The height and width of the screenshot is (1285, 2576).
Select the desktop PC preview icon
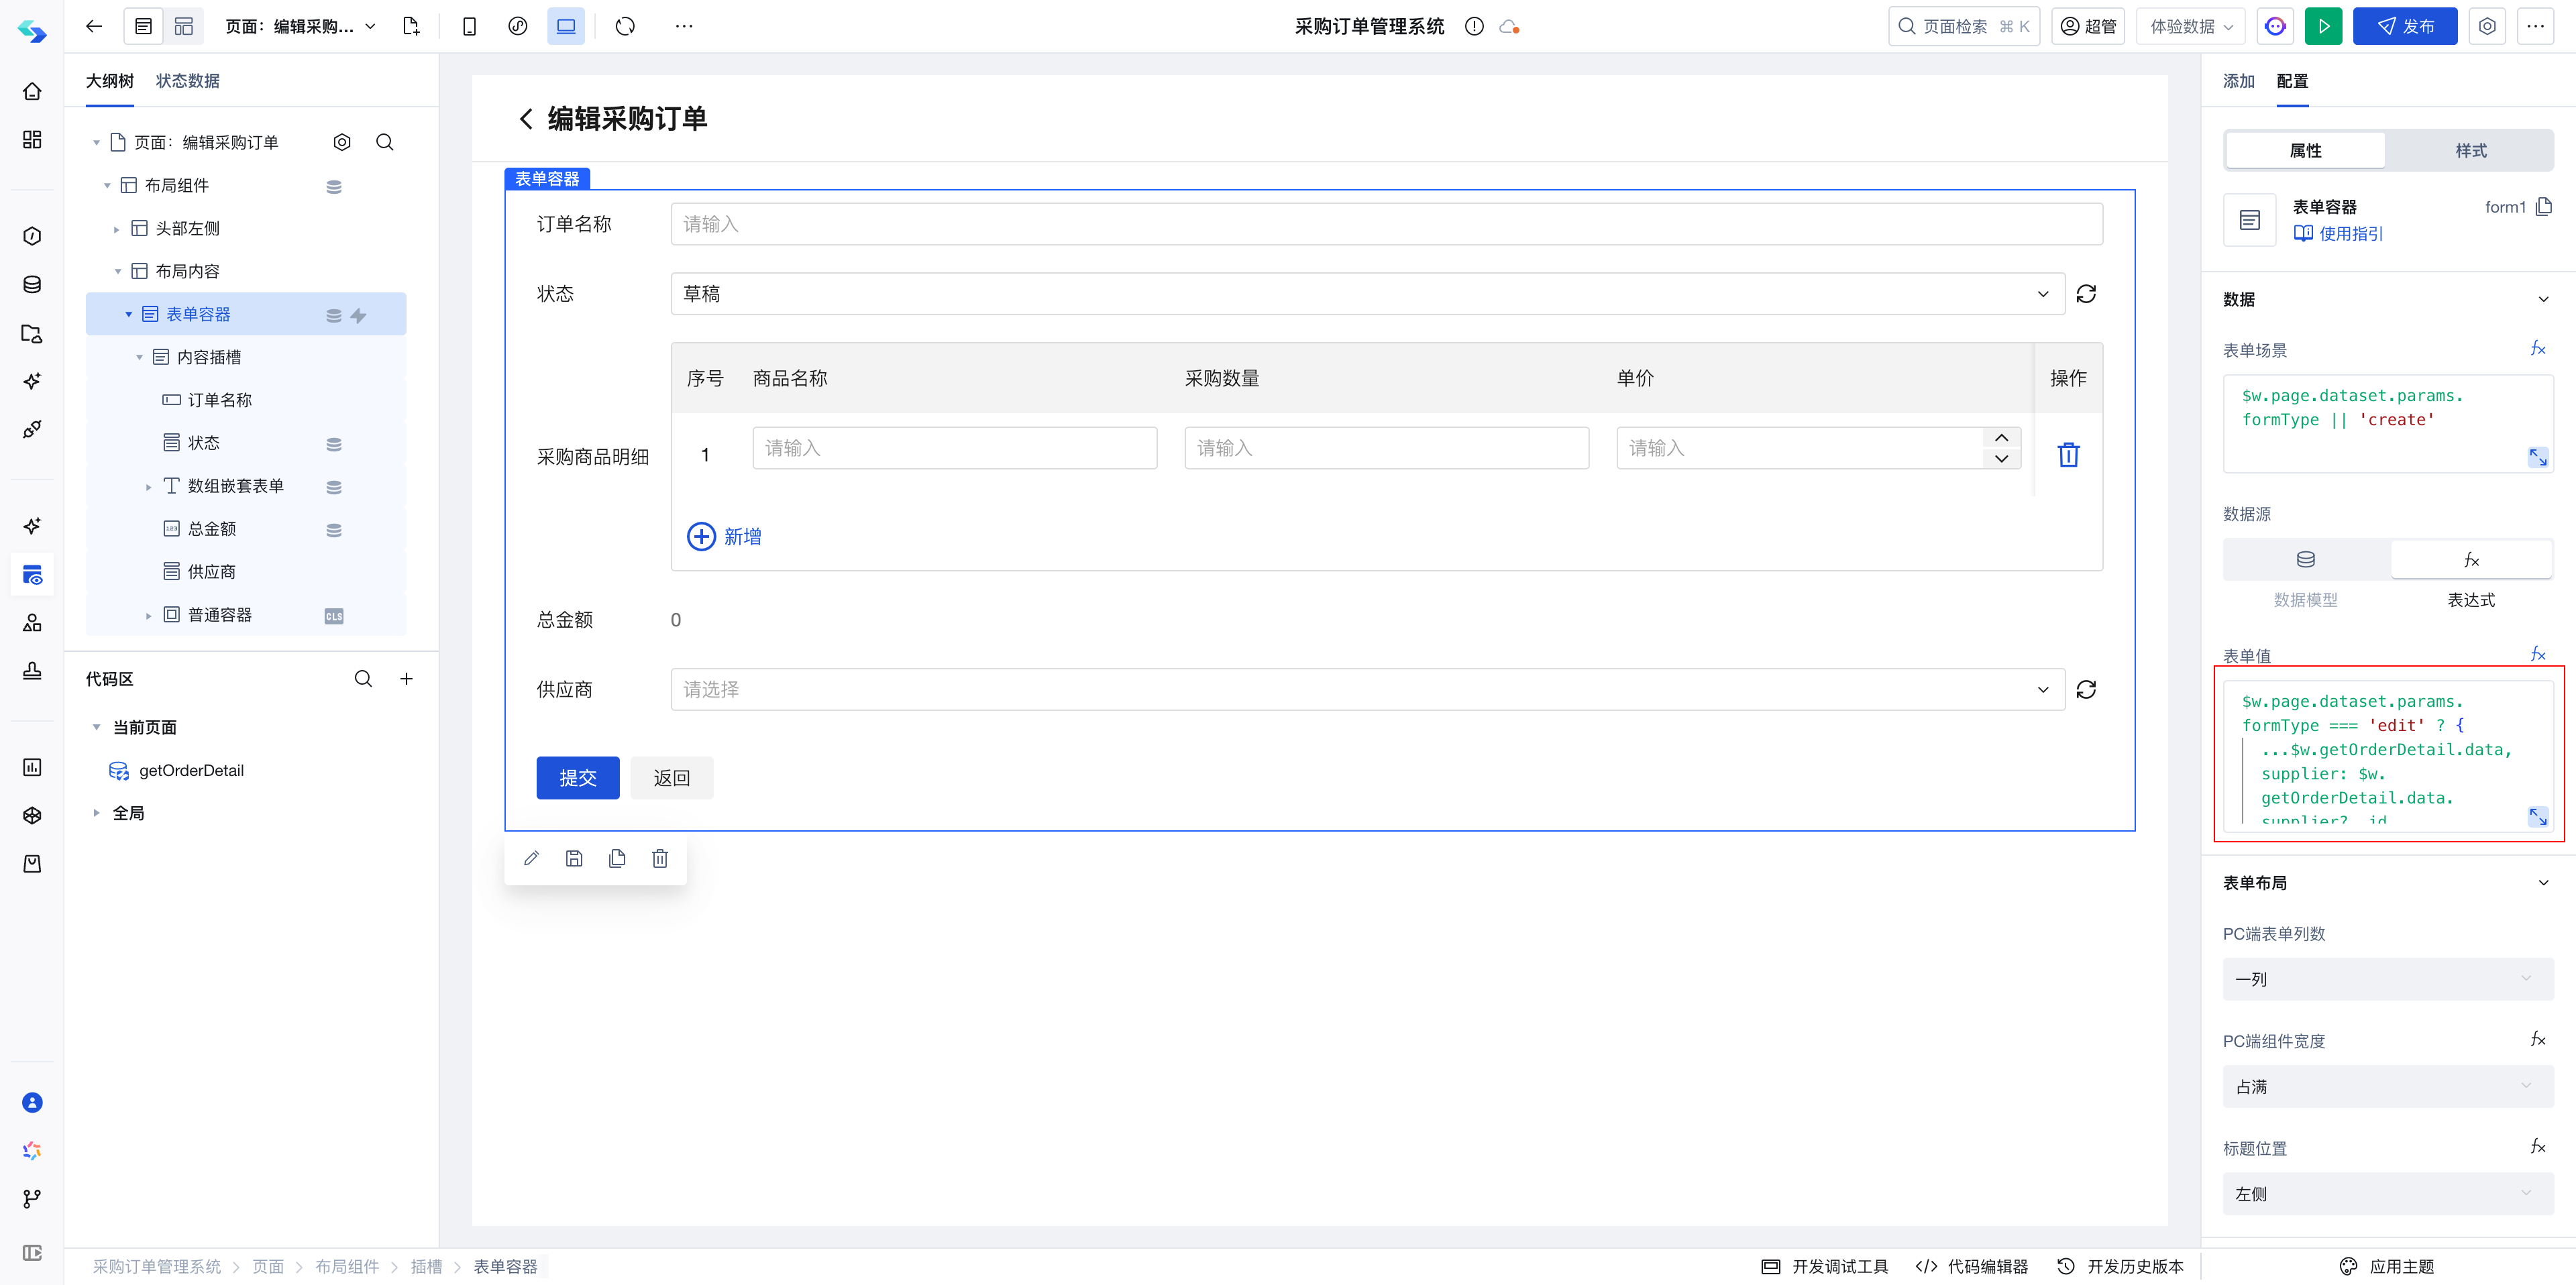(566, 26)
